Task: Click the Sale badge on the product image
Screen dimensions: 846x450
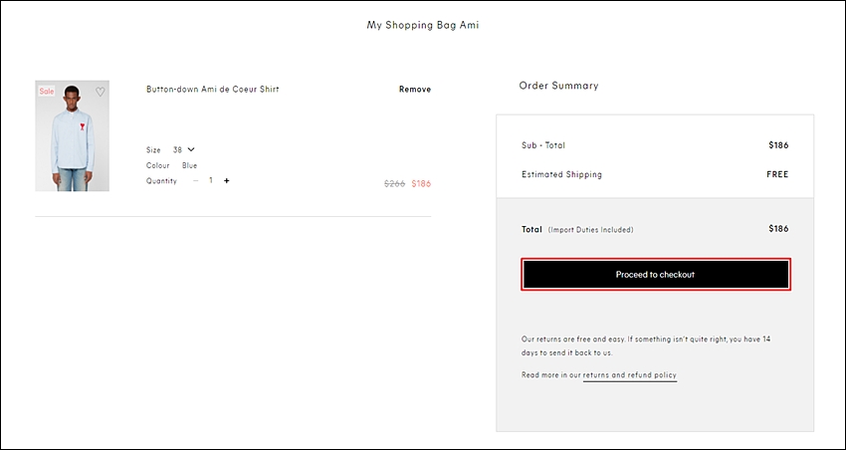Action: [x=47, y=92]
